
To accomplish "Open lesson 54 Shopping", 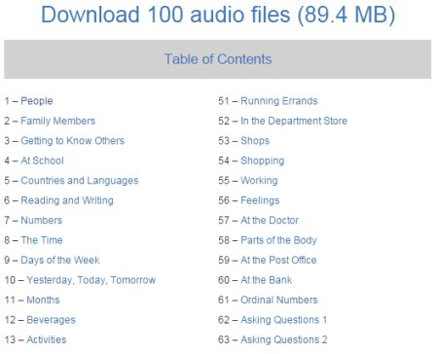I will [x=263, y=160].
